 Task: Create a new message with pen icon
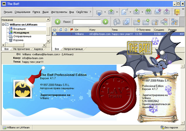tap(125, 12)
